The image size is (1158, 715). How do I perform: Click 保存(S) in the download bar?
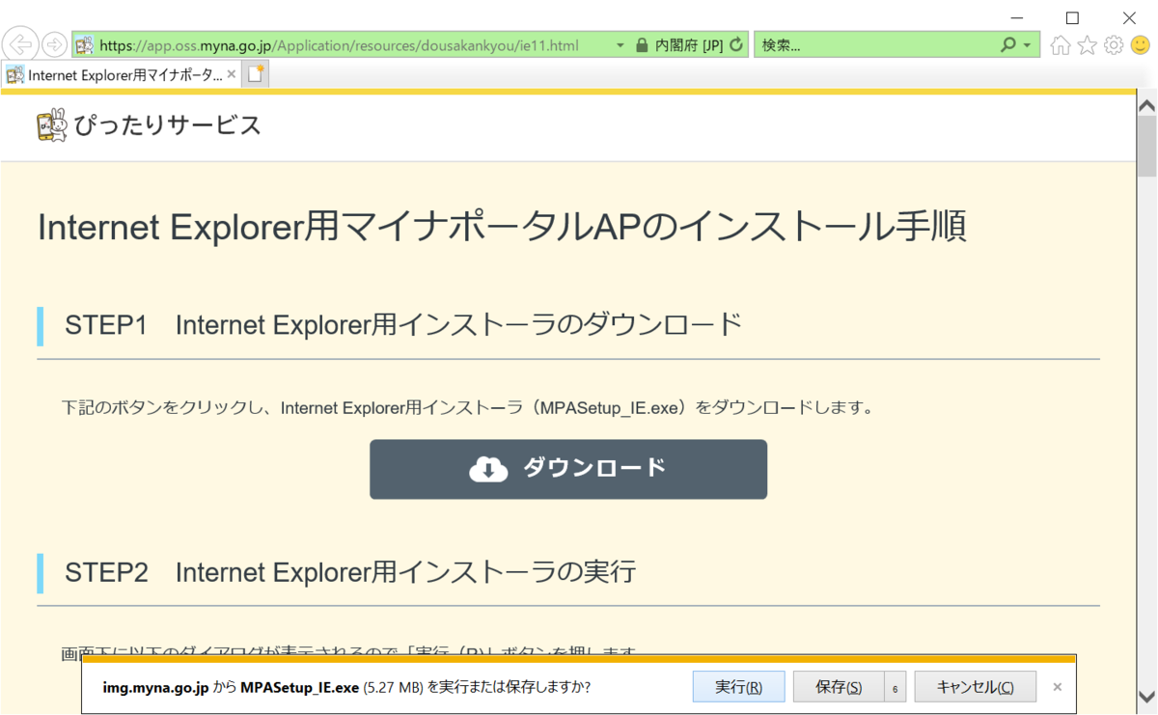(839, 687)
